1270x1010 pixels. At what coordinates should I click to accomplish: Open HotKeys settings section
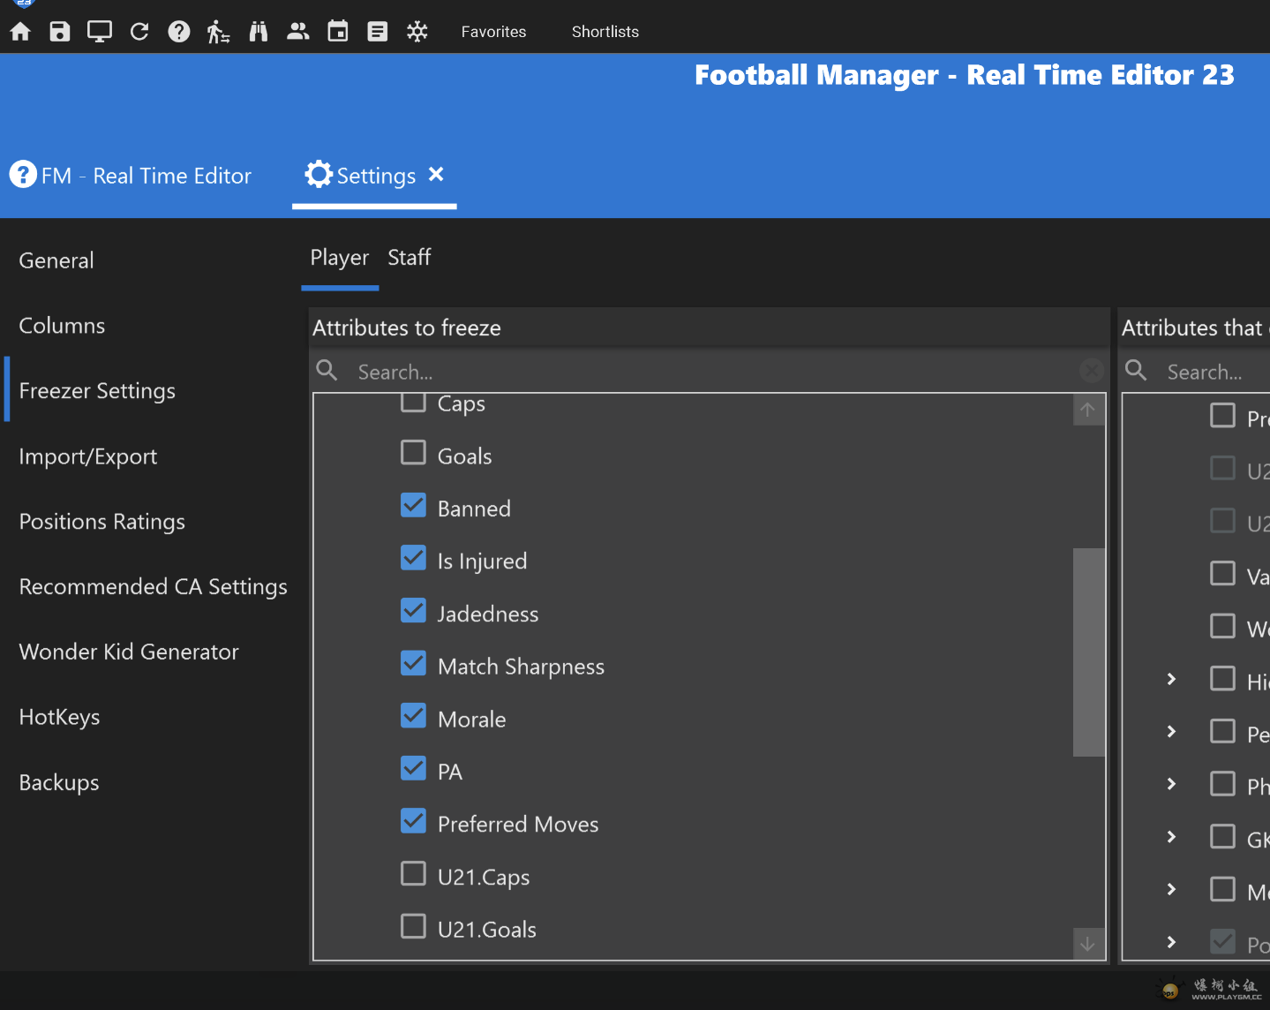pyautogui.click(x=59, y=717)
